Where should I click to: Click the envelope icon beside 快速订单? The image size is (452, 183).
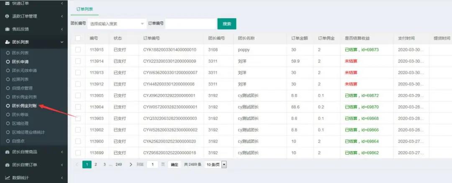point(7,3)
